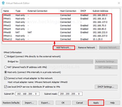Screen dimensions: 122x107
Task: Click subnet address 10.1.20.0
Action: [98, 39]
